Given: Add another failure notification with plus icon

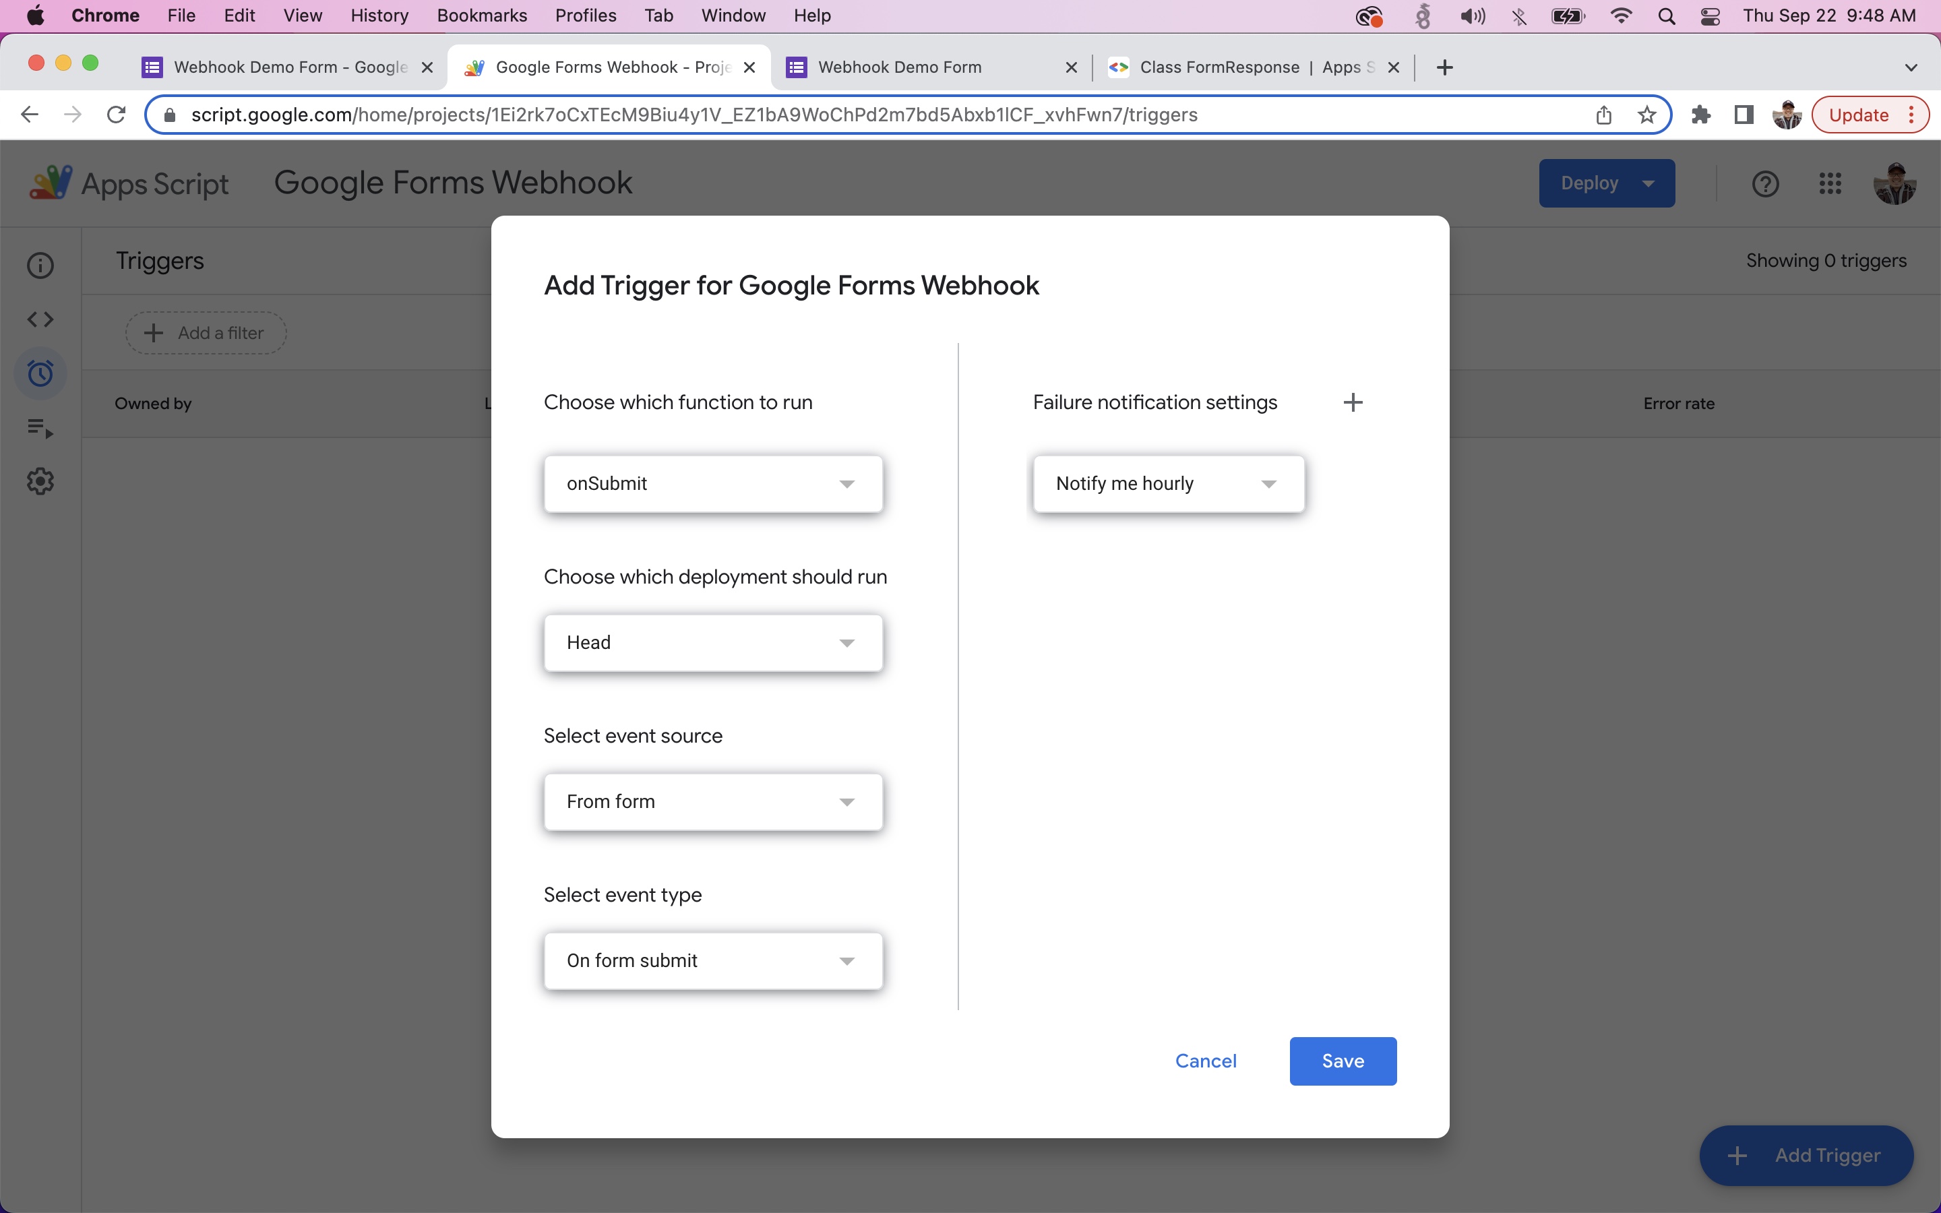Looking at the screenshot, I should pos(1353,402).
